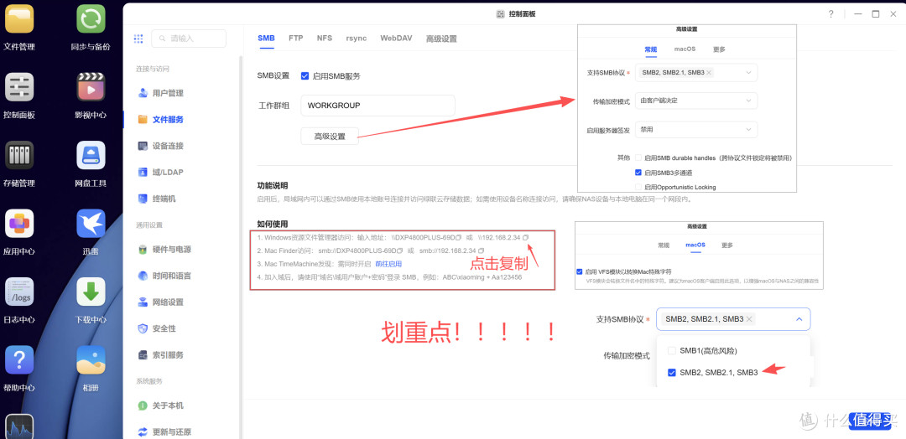Open 存储管理 from the desktop
Image resolution: width=906 pixels, height=439 pixels.
(x=19, y=155)
